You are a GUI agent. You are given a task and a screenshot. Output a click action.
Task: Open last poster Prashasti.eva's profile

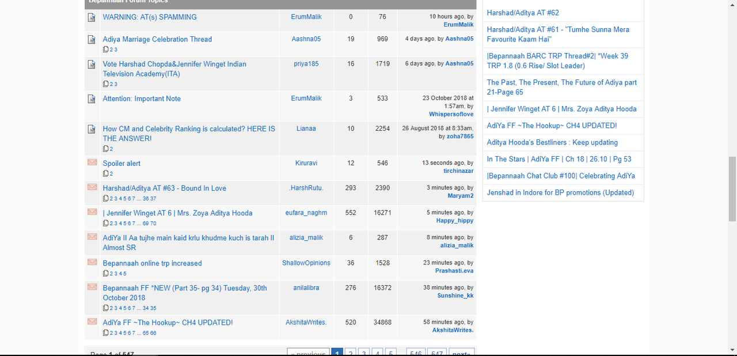(x=454, y=271)
